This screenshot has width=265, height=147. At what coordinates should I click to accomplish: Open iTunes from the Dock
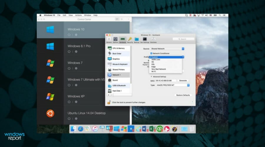coord(95,129)
